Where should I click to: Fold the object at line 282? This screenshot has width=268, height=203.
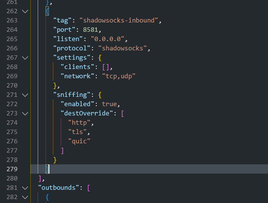pyautogui.click(x=25, y=197)
